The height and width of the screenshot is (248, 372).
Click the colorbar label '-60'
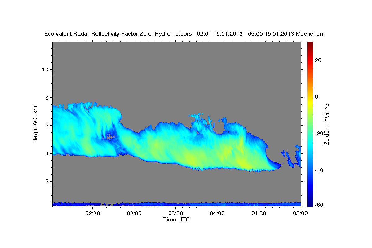tap(318, 205)
